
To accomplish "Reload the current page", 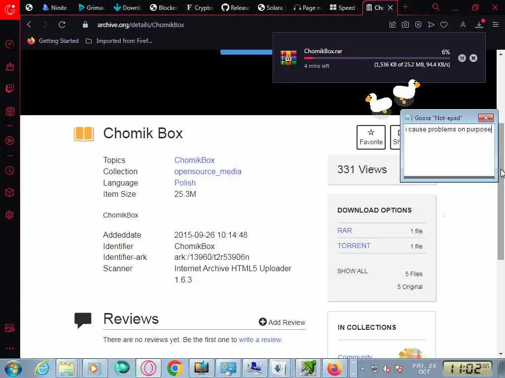I will pos(62,25).
